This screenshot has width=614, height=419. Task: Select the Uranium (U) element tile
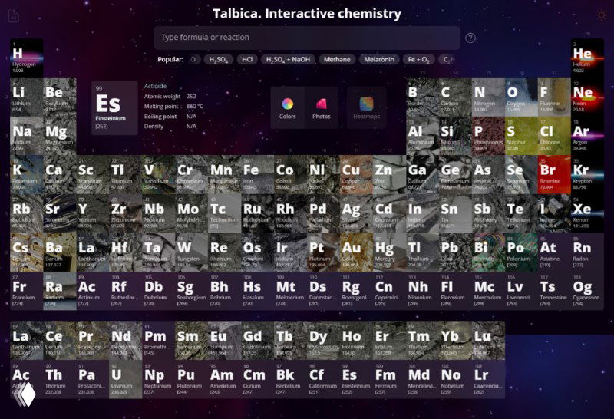(120, 379)
